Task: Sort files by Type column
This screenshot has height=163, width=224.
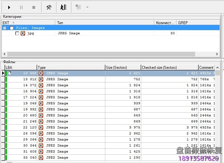Action: point(71,67)
